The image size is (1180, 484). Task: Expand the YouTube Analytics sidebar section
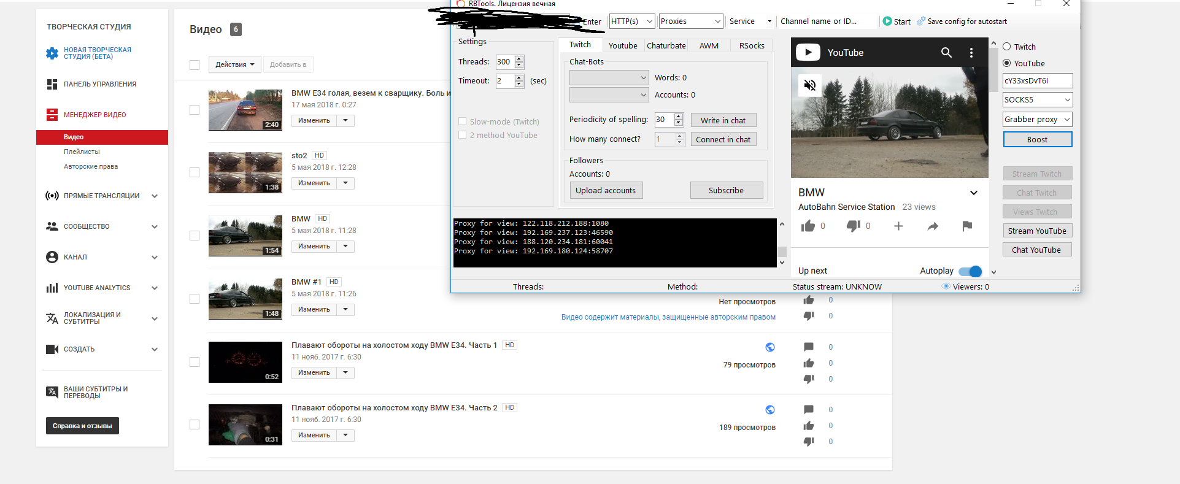155,288
